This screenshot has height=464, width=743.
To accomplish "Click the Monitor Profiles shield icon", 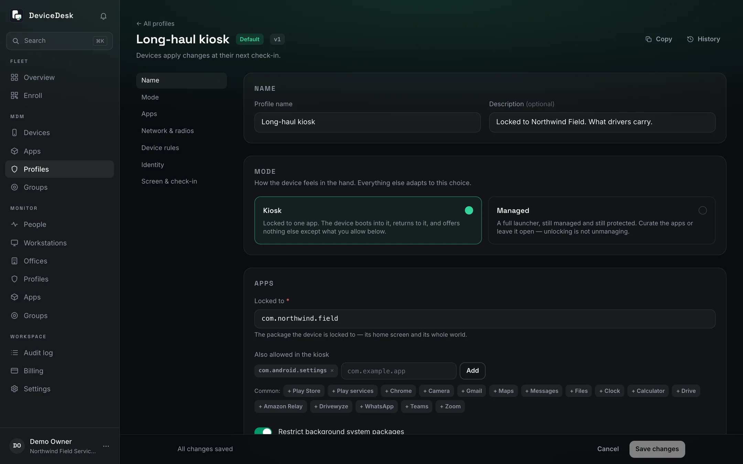I will point(14,279).
